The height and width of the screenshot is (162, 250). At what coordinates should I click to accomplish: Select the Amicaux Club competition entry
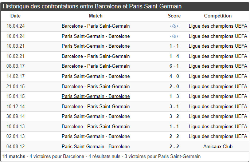[x=218, y=147]
